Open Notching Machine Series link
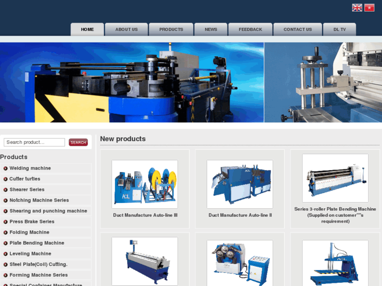The image size is (382, 286). coord(39,200)
